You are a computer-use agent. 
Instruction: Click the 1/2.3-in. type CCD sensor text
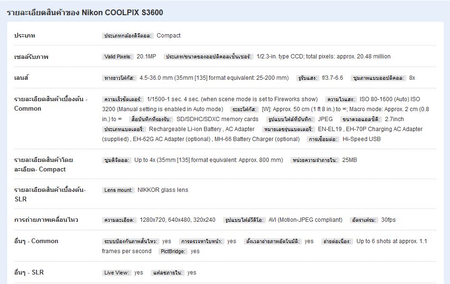point(323,57)
